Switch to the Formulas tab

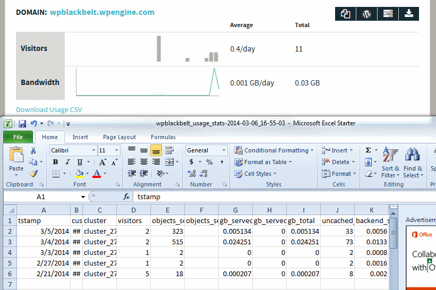tap(163, 137)
